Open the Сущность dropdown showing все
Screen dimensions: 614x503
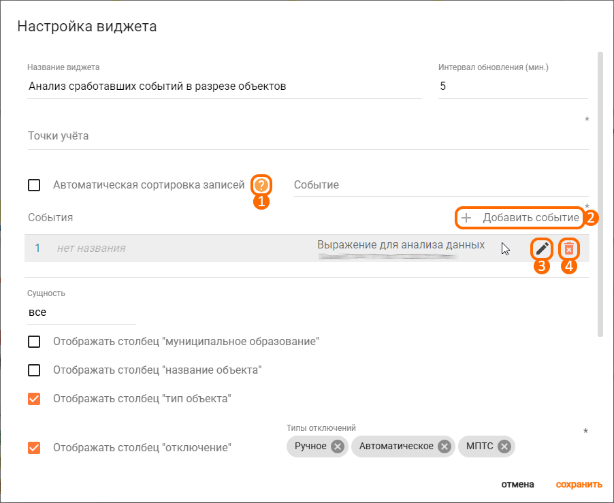point(82,312)
